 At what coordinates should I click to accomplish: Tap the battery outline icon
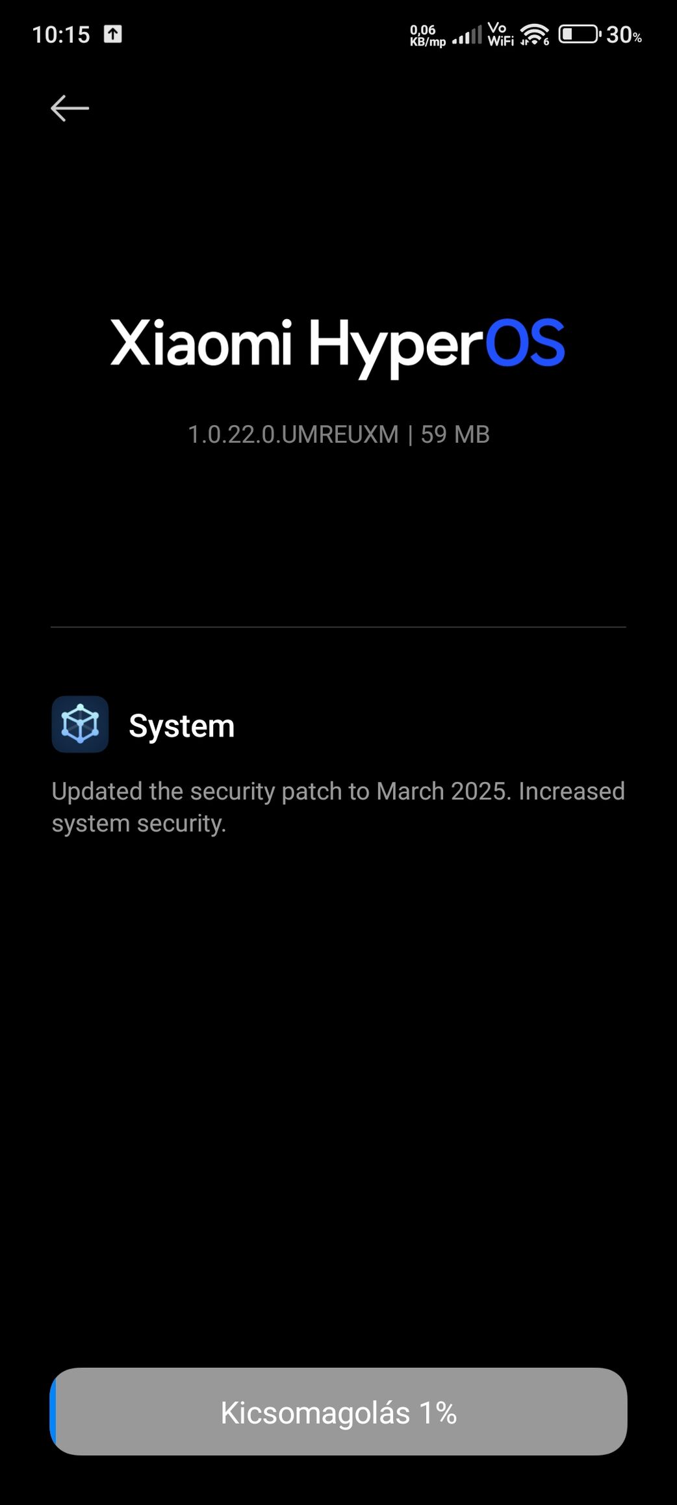pos(580,34)
